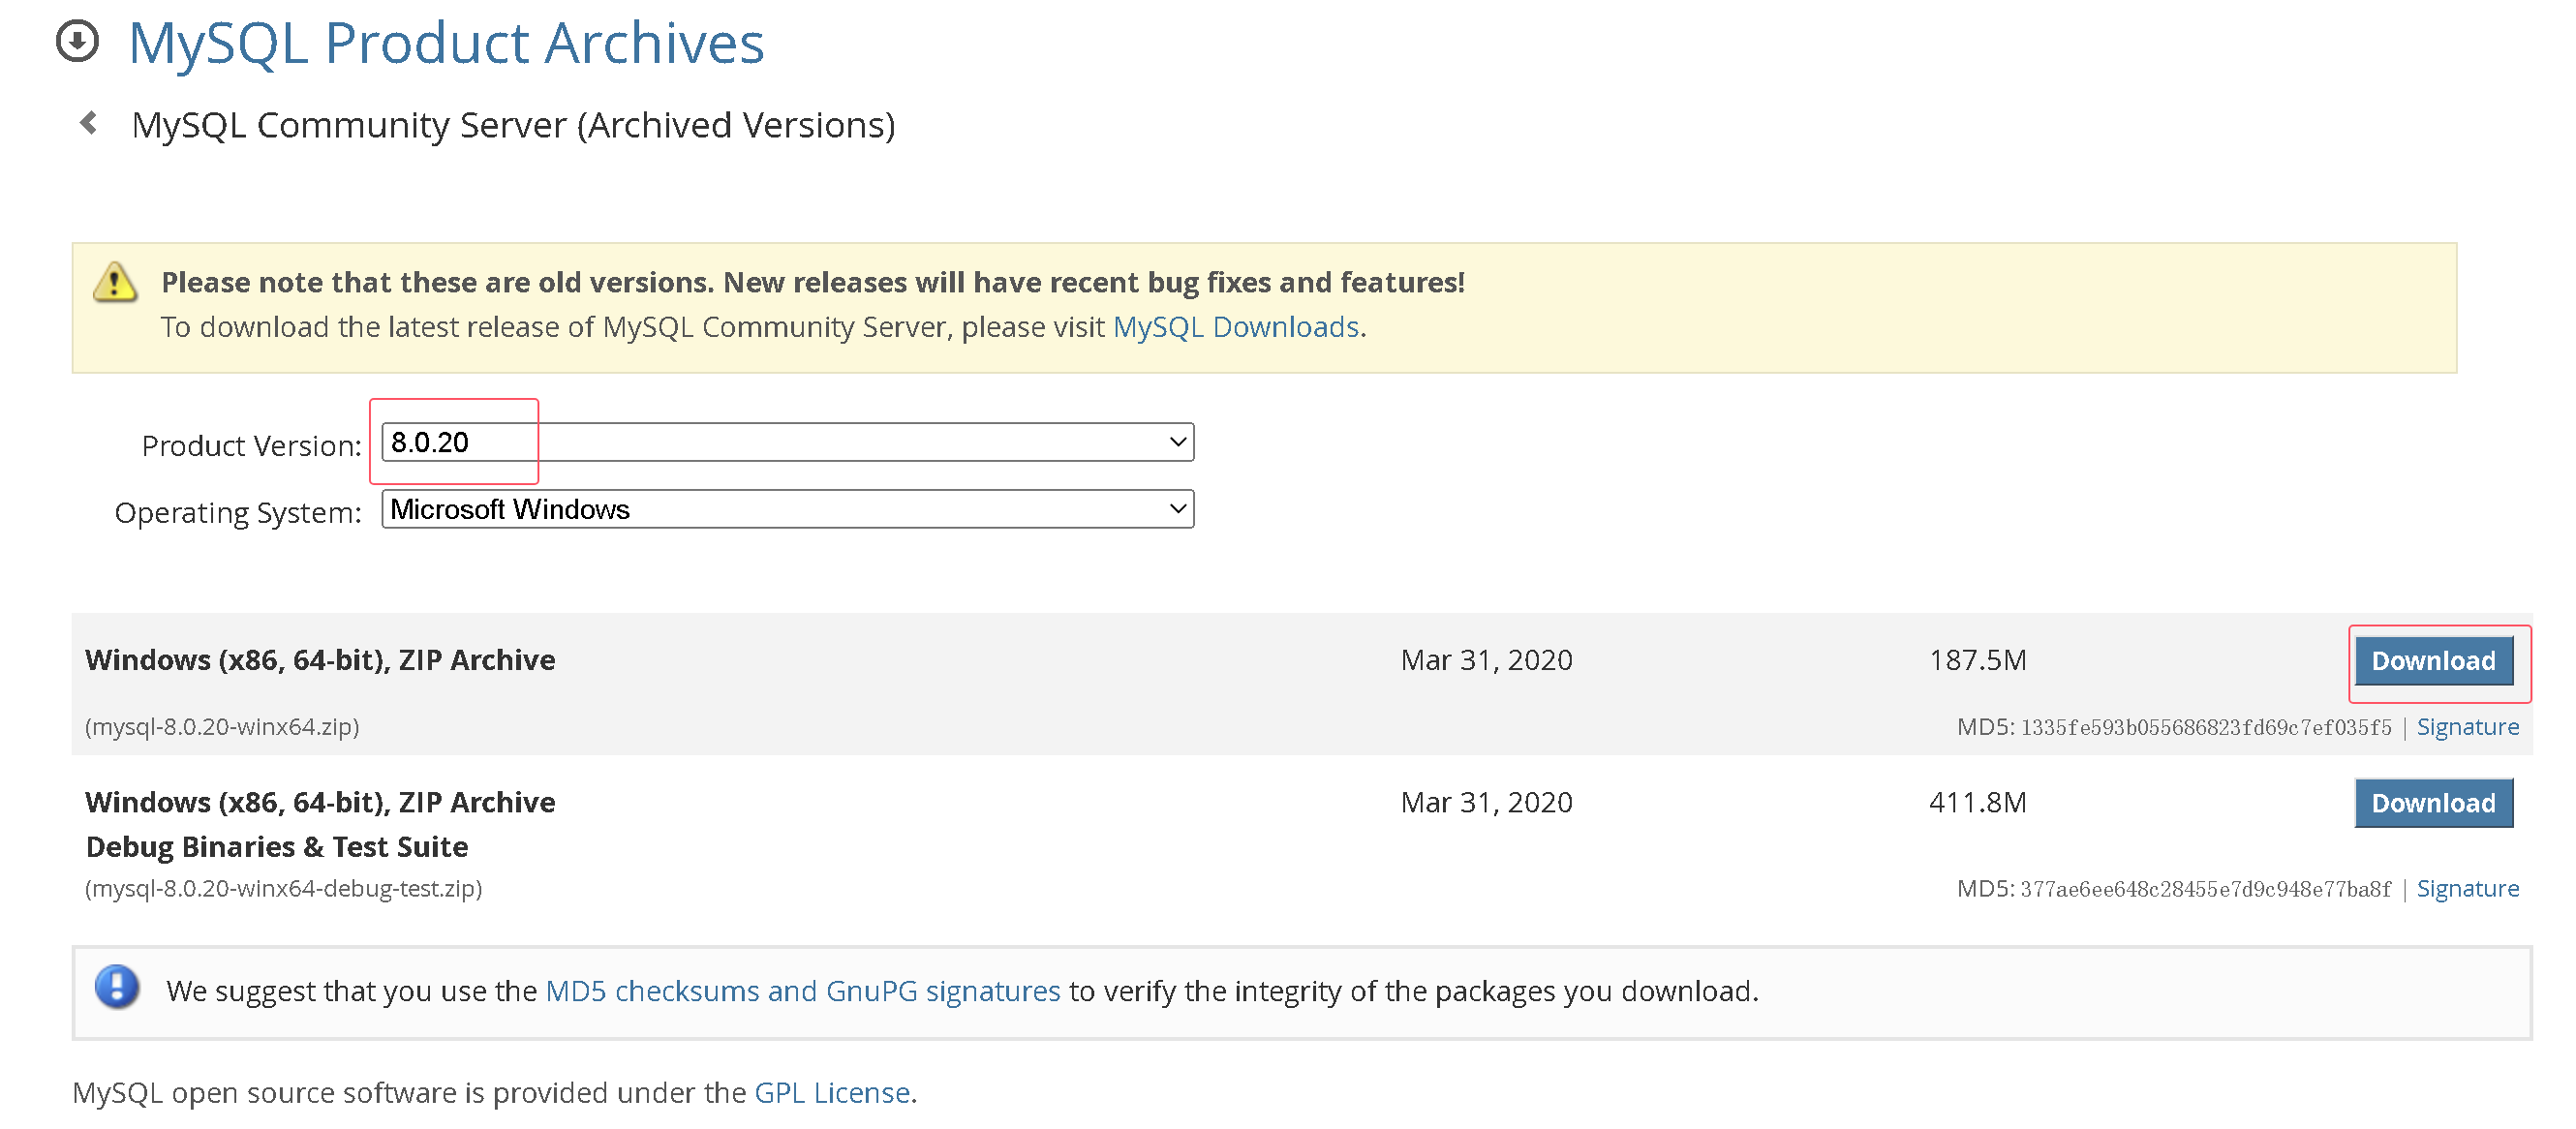Image resolution: width=2576 pixels, height=1129 pixels.
Task: Click the Product Version label
Action: click(251, 445)
